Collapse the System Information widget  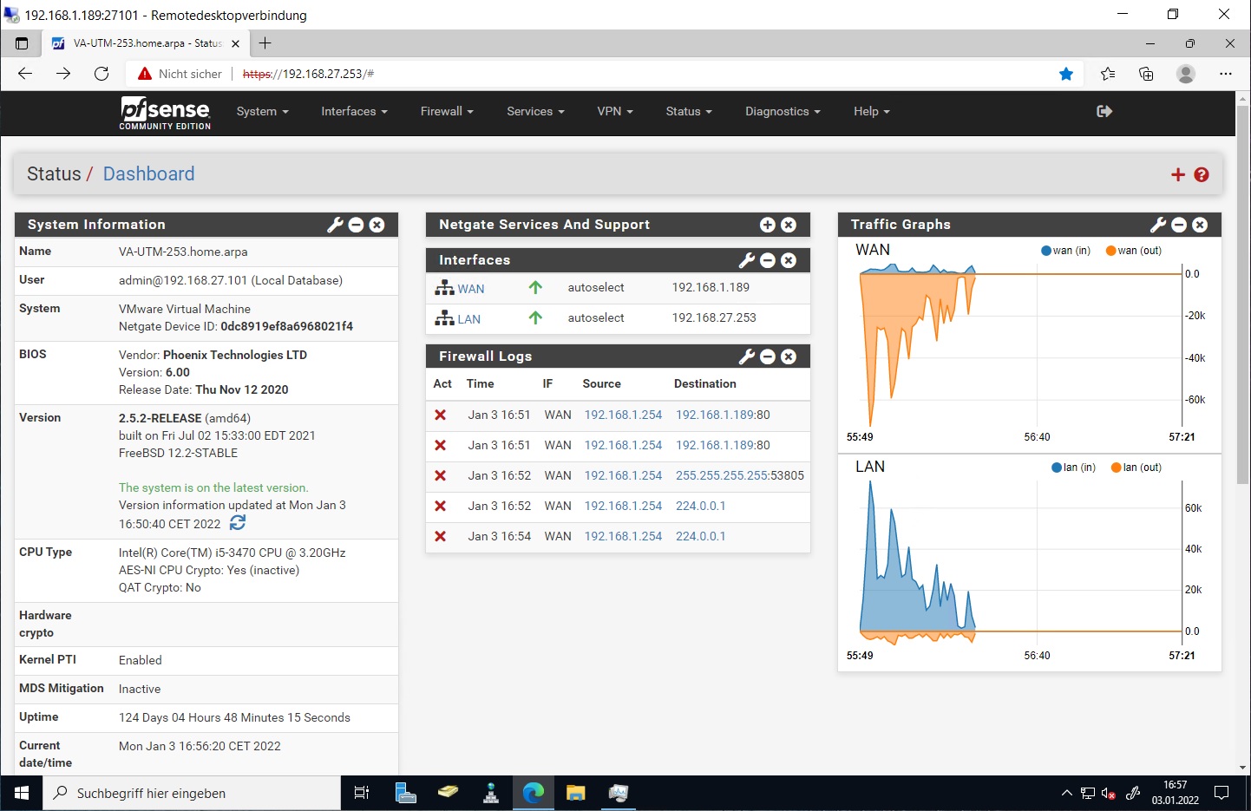click(356, 225)
